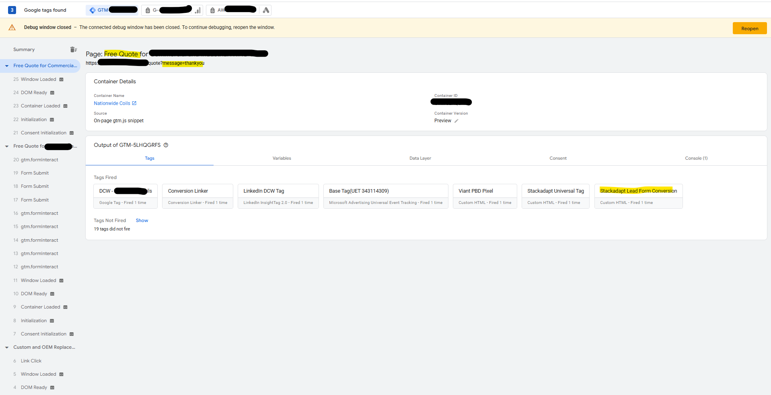Show the tags not fired
The width and height of the screenshot is (771, 395).
point(142,220)
